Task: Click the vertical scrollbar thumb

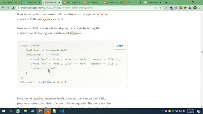Action: pos(202,52)
